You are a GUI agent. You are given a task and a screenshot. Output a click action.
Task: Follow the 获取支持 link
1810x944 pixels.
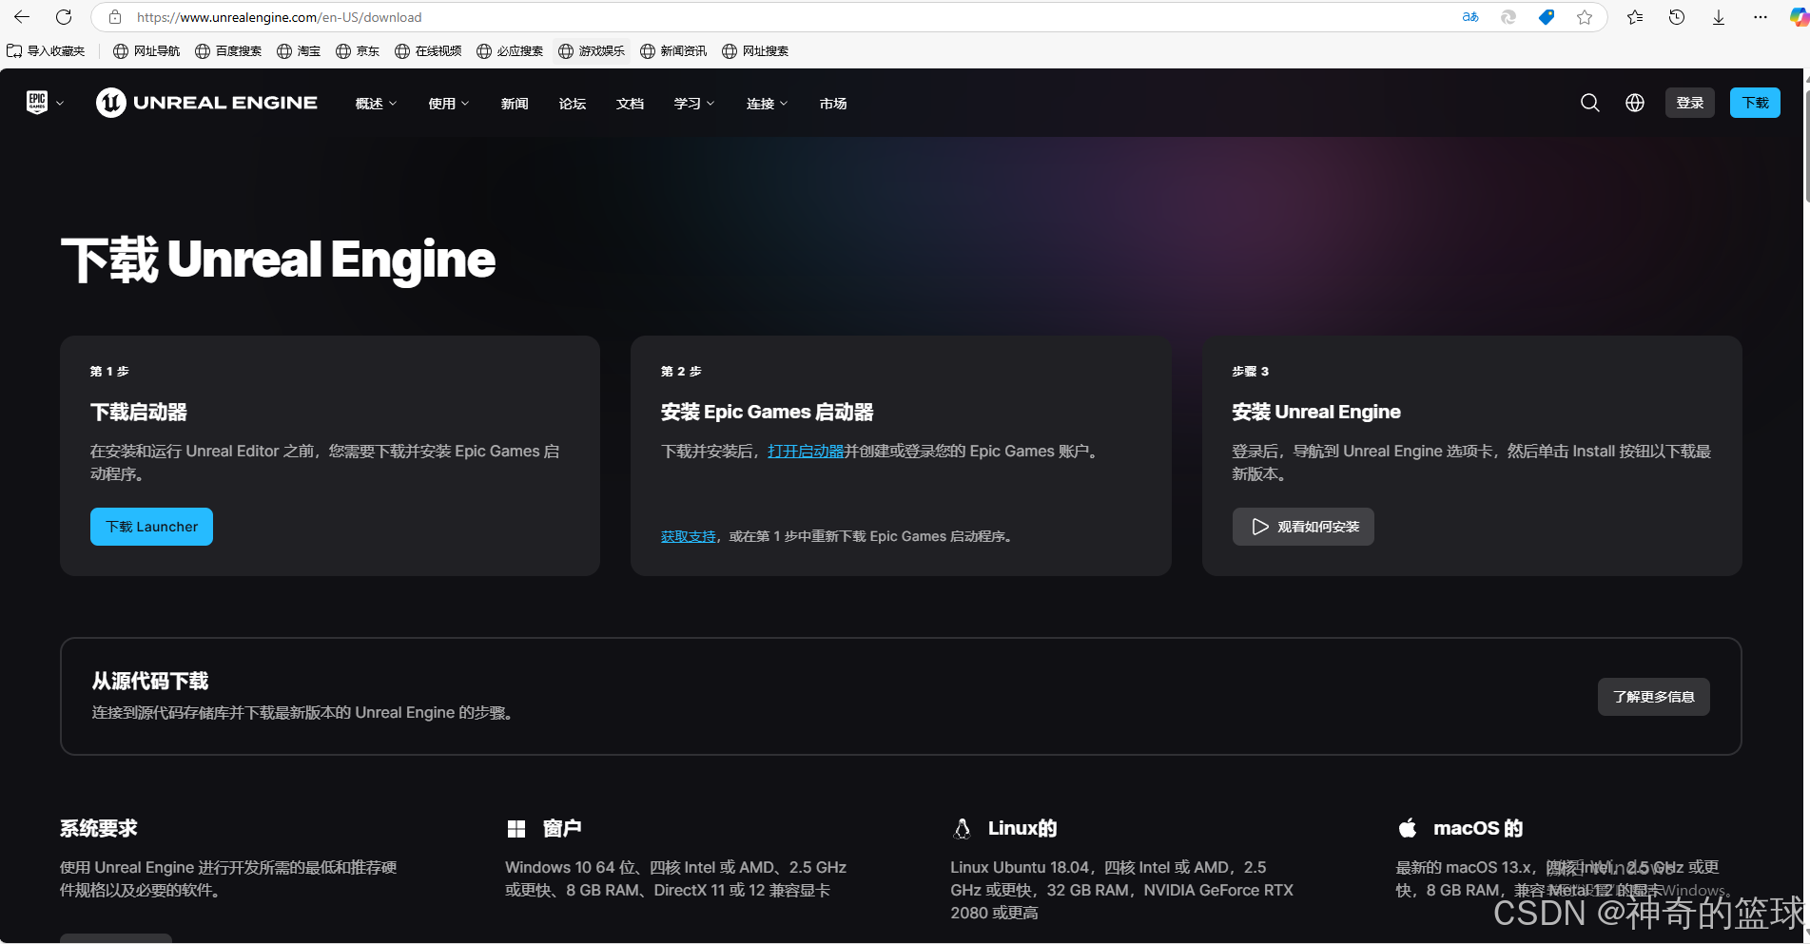tap(689, 537)
